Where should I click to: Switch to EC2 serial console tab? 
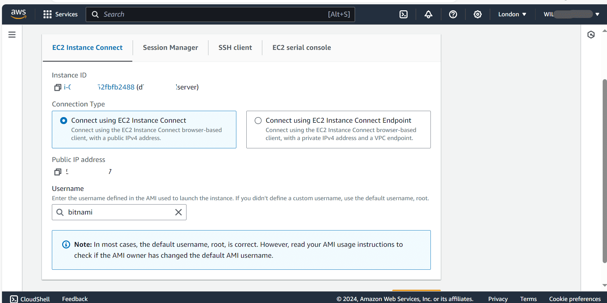click(302, 48)
